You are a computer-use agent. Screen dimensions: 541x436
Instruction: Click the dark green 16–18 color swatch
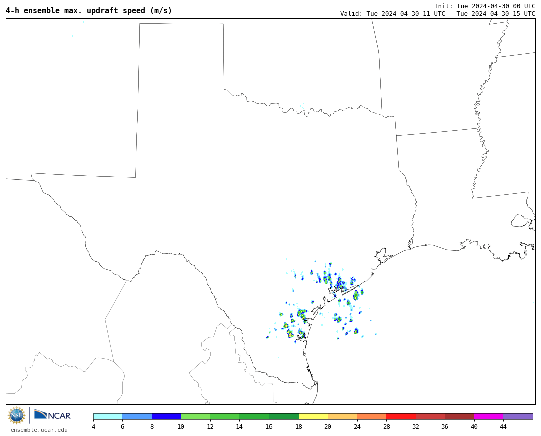(284, 416)
